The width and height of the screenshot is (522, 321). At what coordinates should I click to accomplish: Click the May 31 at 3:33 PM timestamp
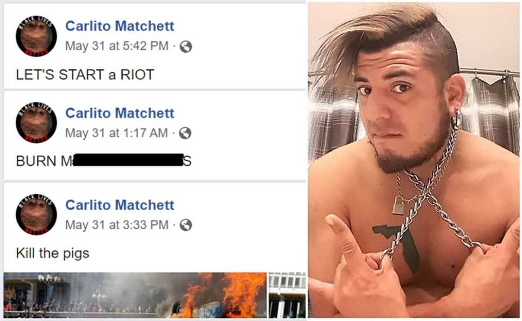coord(117,225)
